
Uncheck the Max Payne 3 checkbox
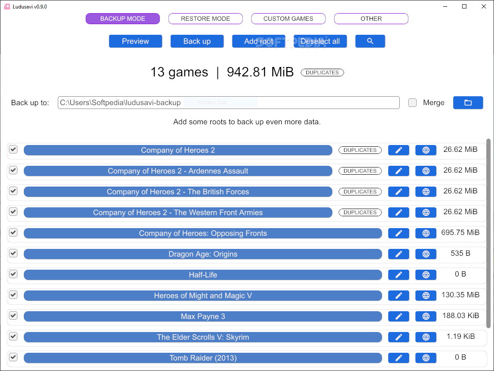tap(13, 315)
